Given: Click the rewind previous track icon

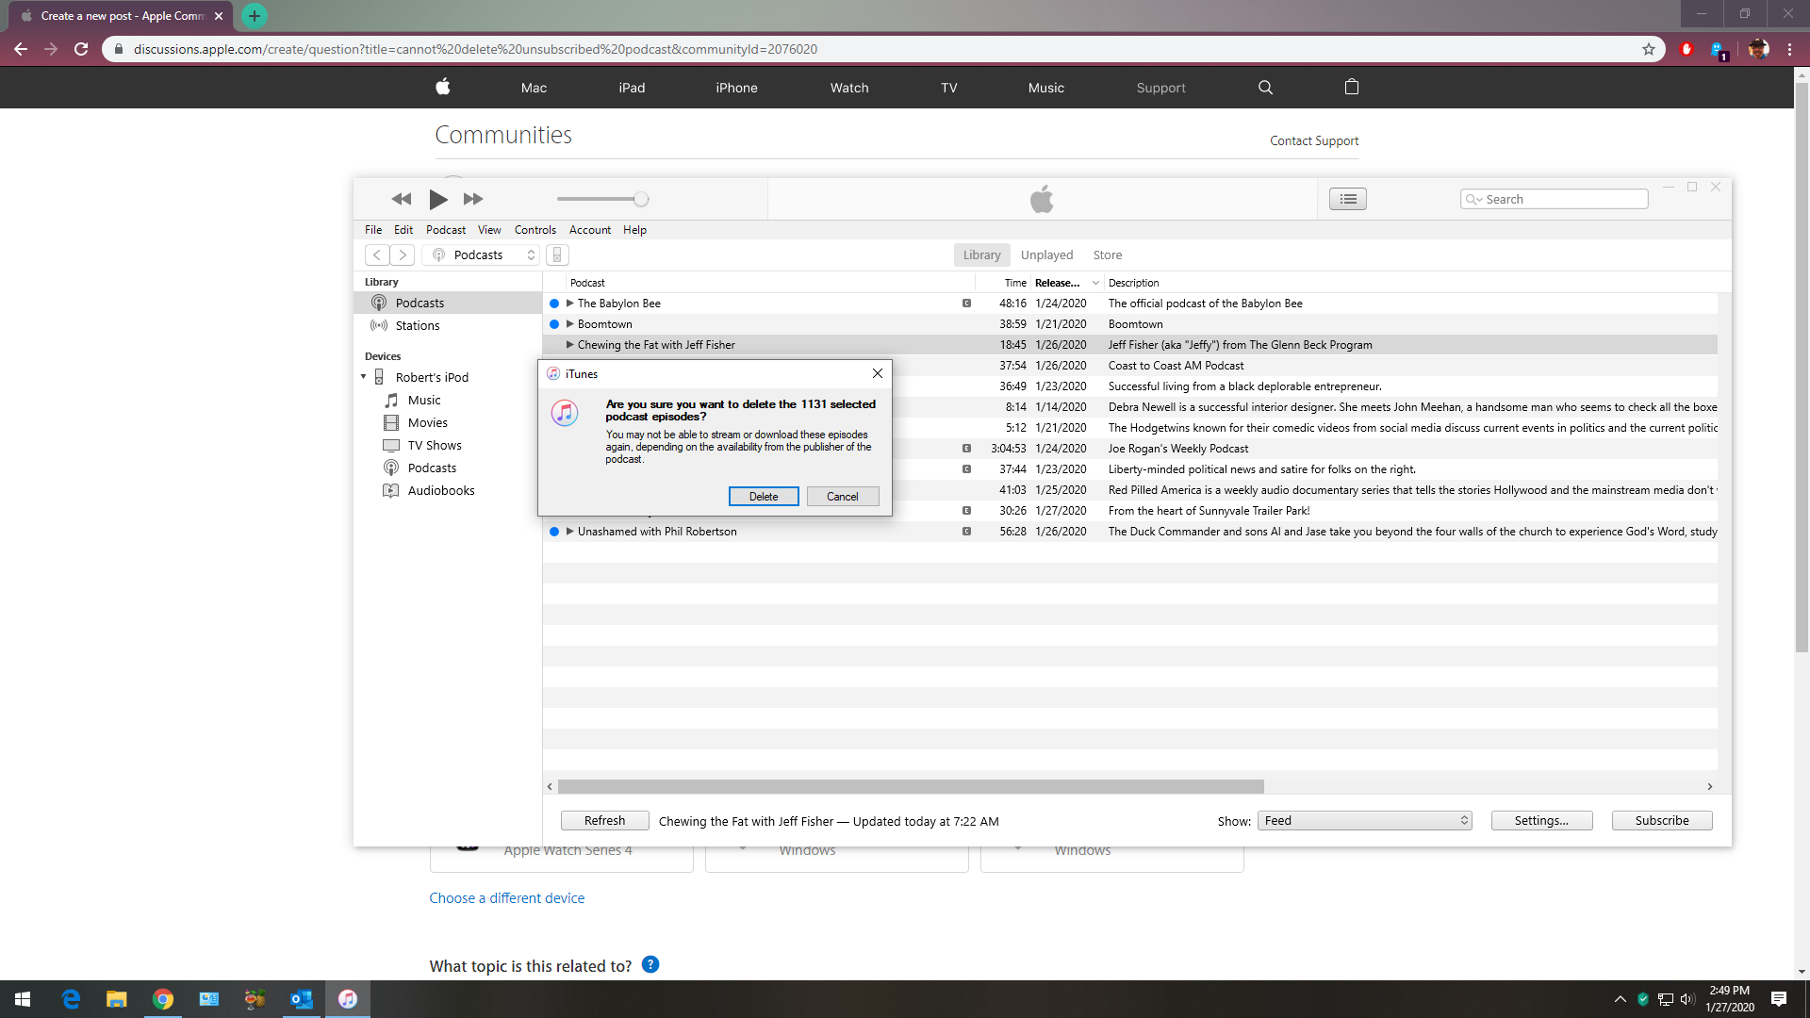Looking at the screenshot, I should (402, 199).
